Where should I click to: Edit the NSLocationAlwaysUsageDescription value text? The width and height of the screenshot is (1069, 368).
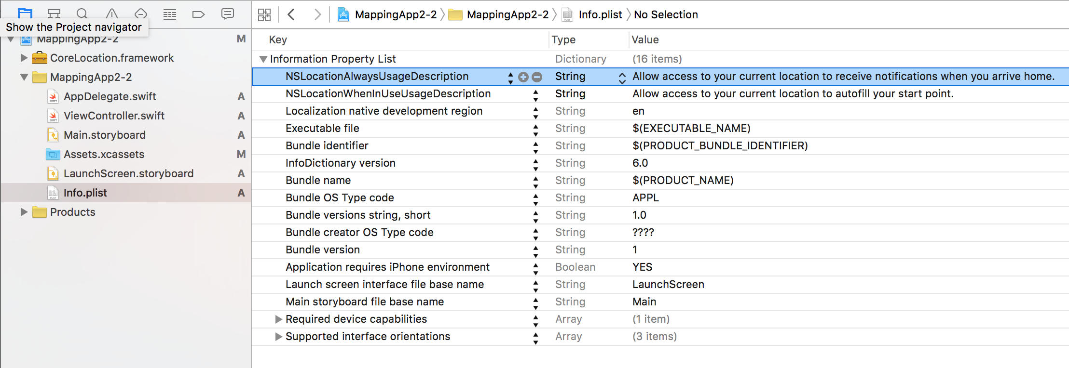pyautogui.click(x=843, y=76)
